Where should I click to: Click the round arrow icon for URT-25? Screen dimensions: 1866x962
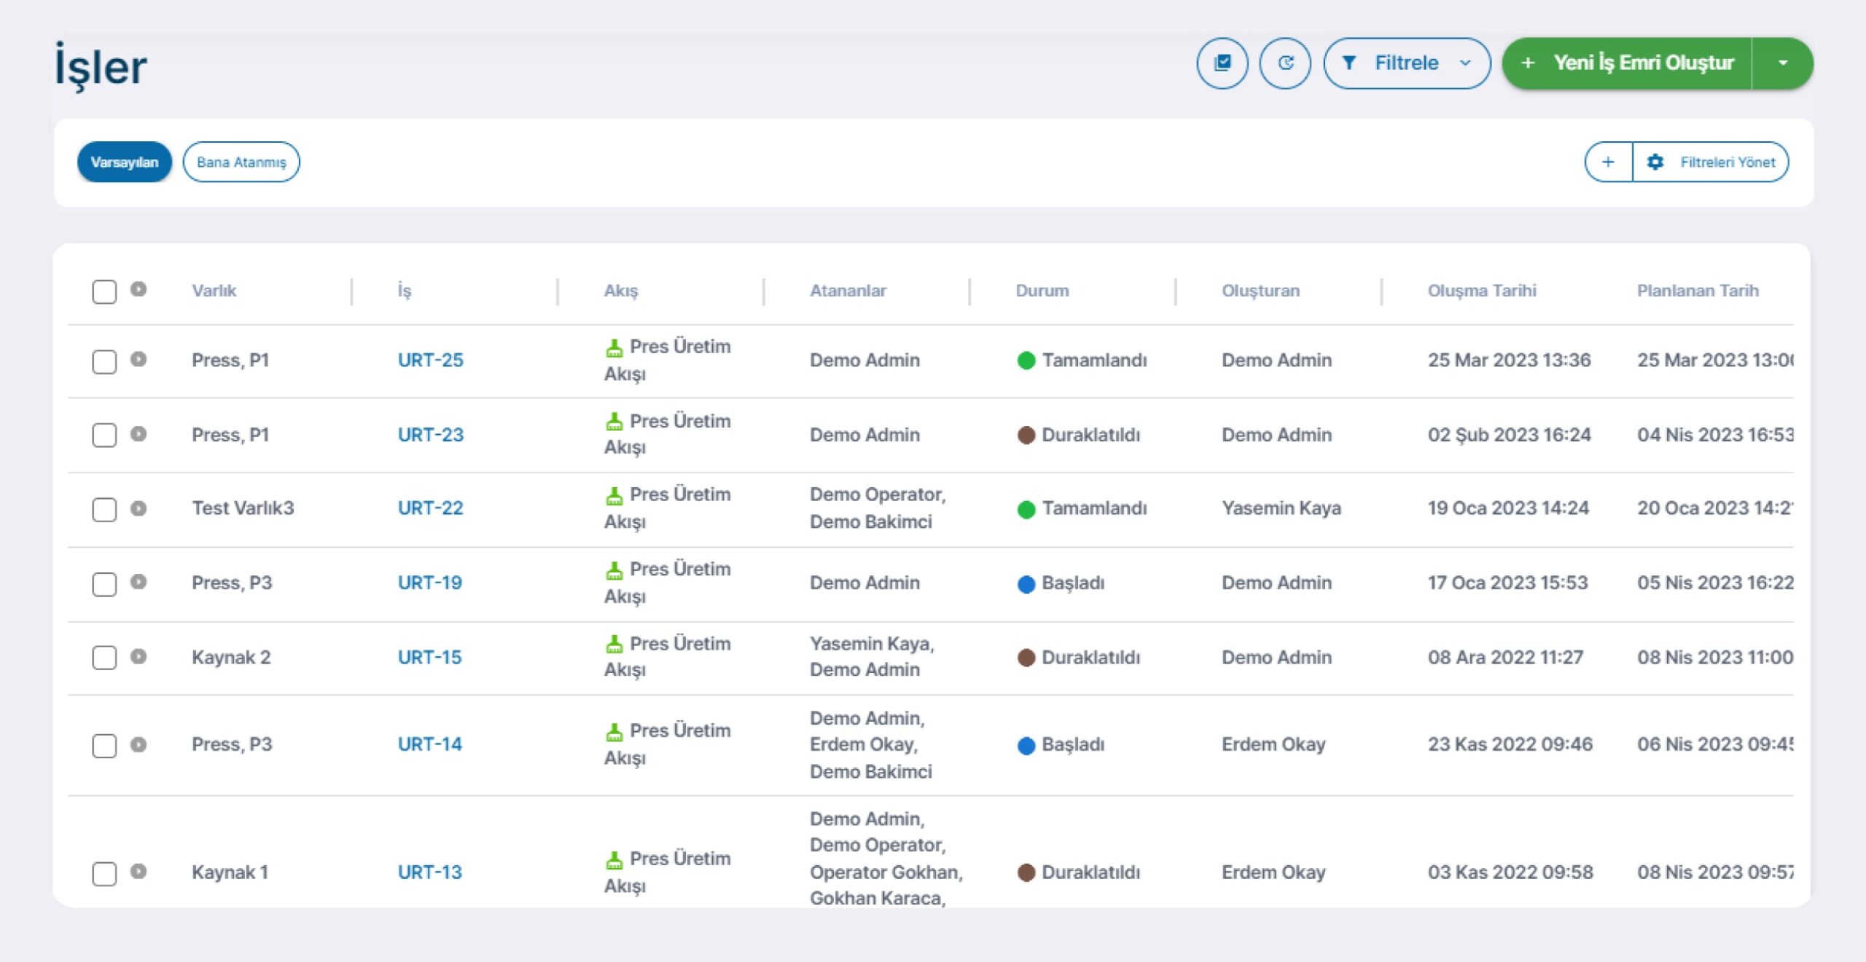(x=138, y=359)
